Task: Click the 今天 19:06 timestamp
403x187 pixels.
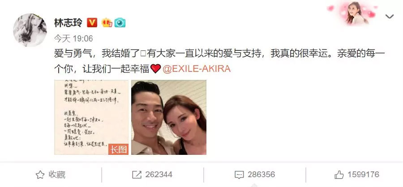Action: coord(73,39)
